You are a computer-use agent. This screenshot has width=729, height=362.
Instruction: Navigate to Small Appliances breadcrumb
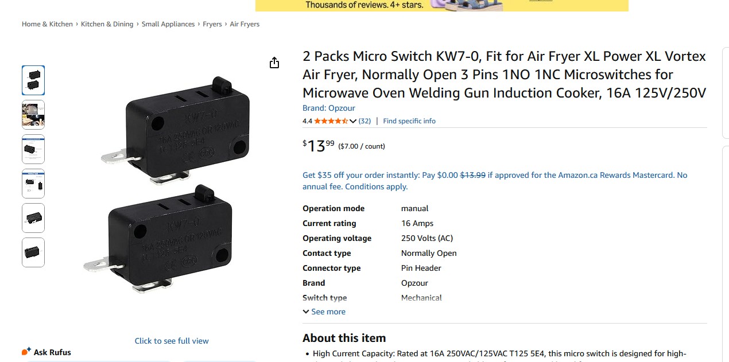(x=168, y=24)
